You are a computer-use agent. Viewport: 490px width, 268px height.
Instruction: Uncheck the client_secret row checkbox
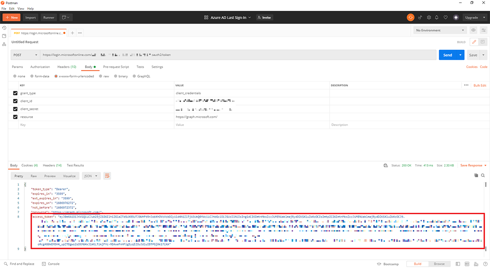[x=15, y=109]
